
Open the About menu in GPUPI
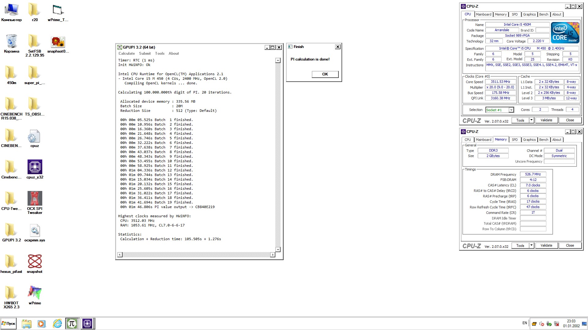(174, 53)
